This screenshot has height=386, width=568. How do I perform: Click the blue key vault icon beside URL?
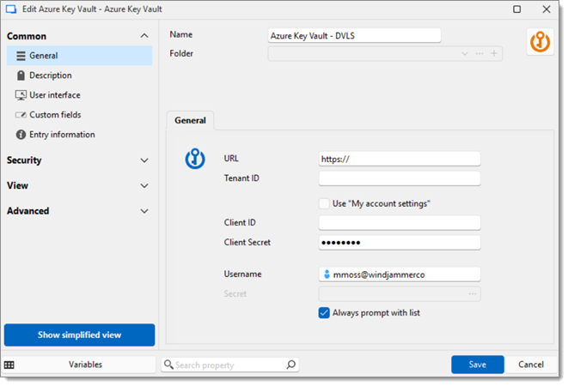[195, 159]
